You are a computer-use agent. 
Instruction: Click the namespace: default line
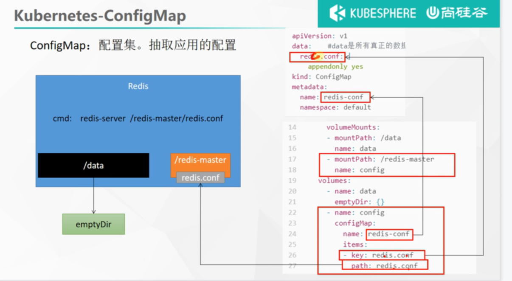pos(335,107)
